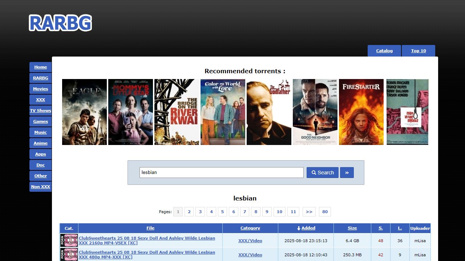The image size is (465, 261).
Task: Select the 2025-08-18 12:10:43 date cell
Action: (306, 255)
